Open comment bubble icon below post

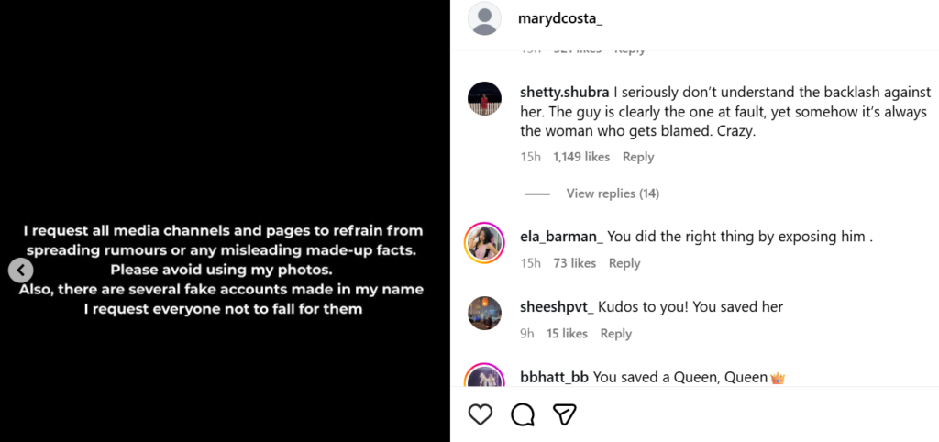click(523, 414)
